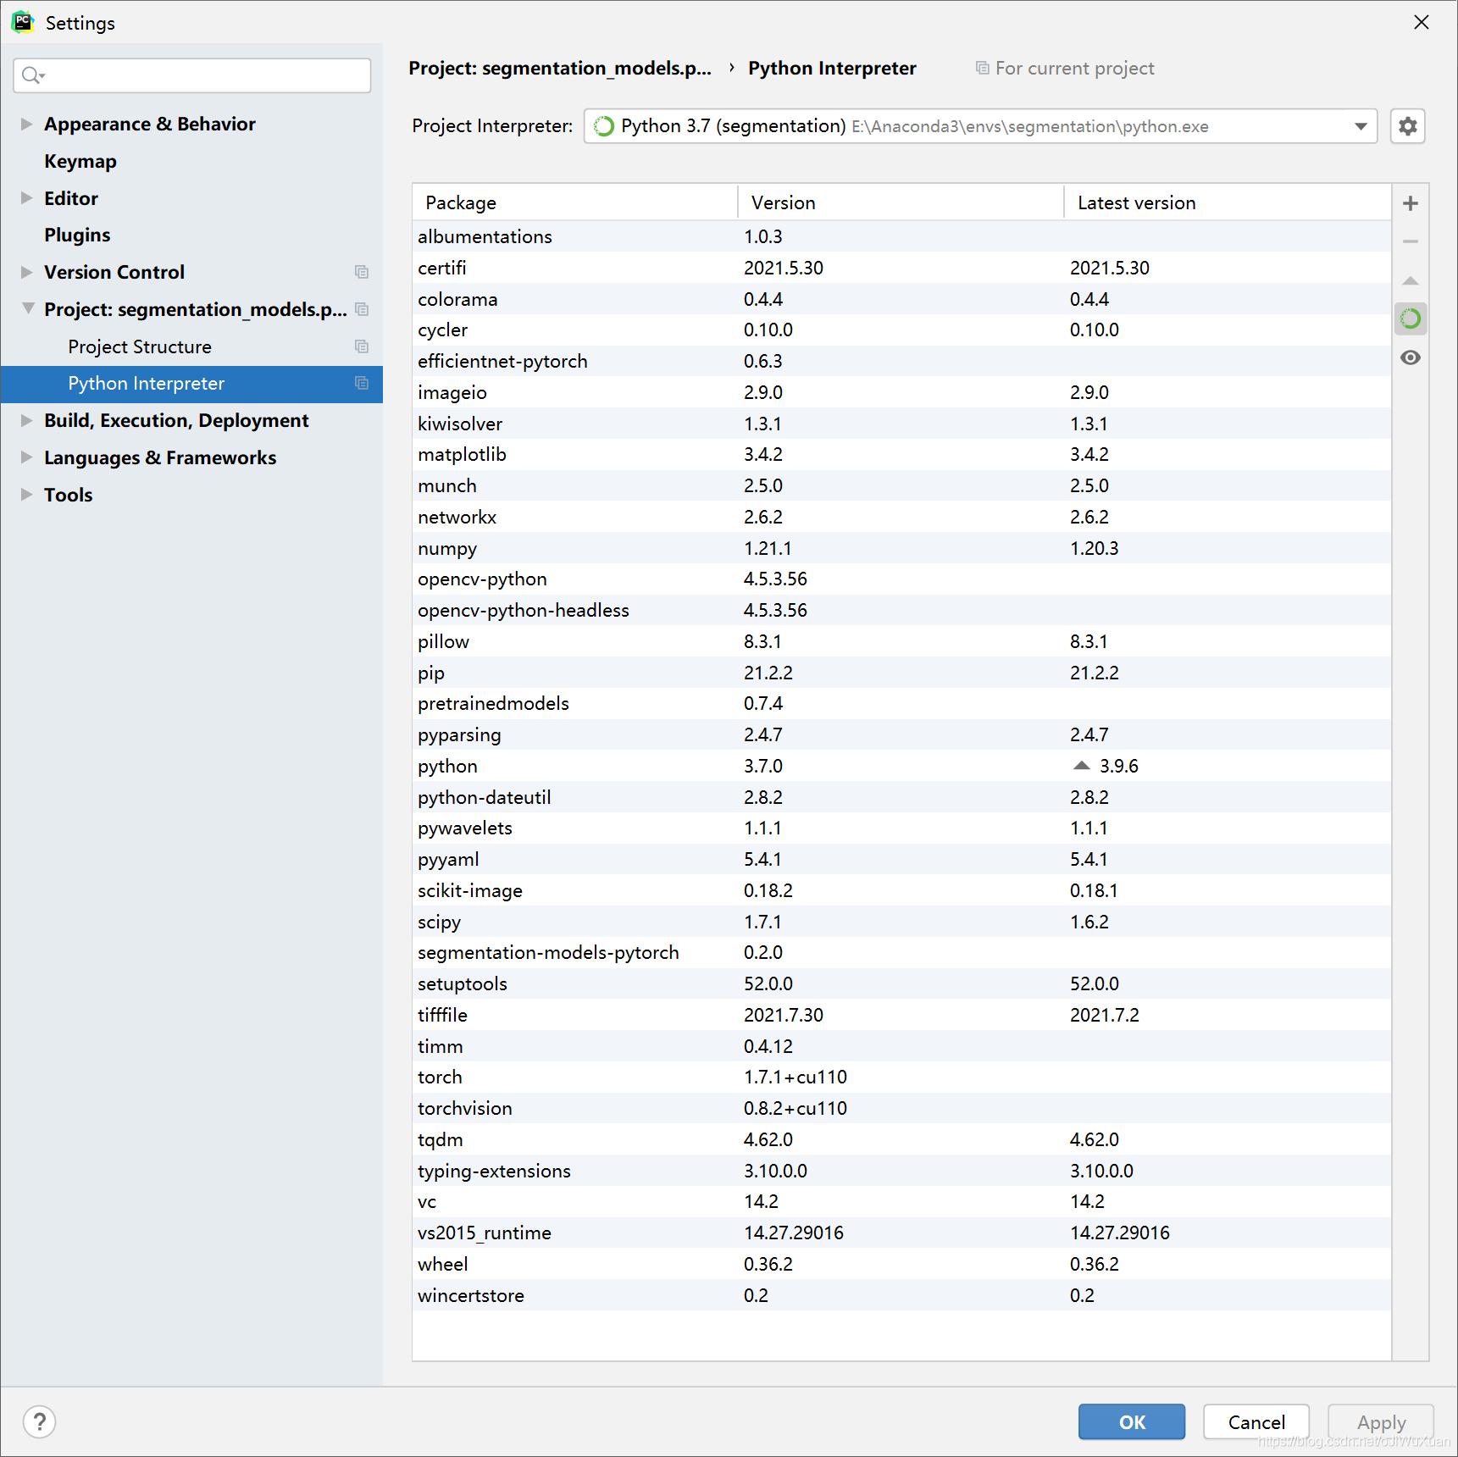Screen dimensions: 1458x1457
Task: Click project-level icon beside Project: segmentation_models.p... tree item
Action: coord(362,309)
